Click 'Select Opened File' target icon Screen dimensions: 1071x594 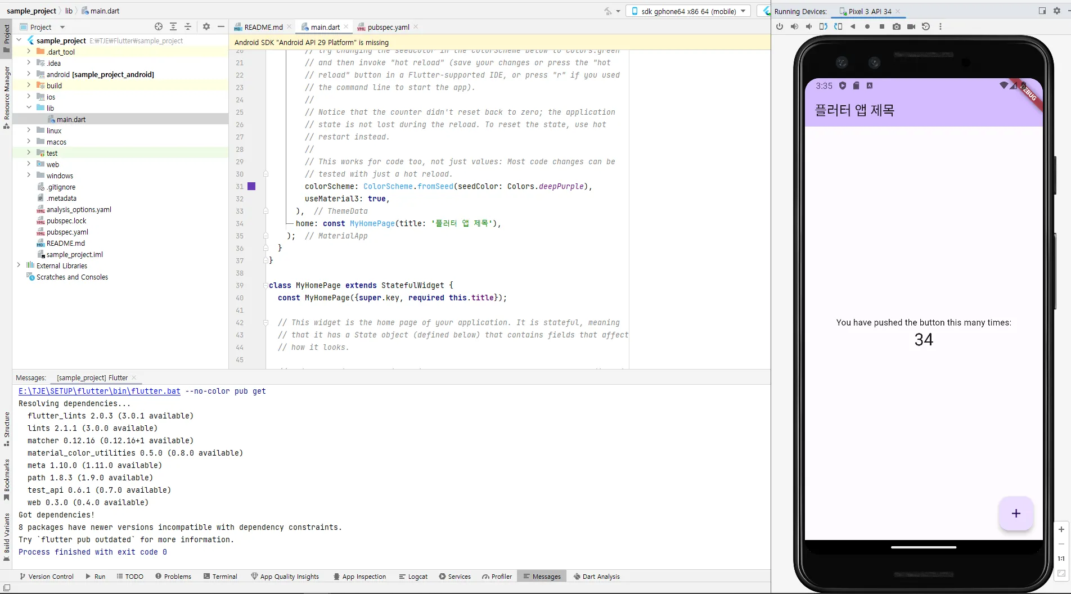[x=159, y=27]
